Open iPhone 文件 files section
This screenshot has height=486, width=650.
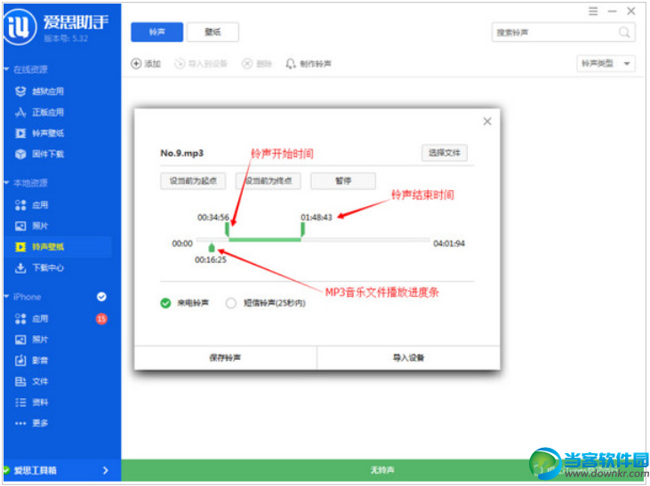coord(31,381)
